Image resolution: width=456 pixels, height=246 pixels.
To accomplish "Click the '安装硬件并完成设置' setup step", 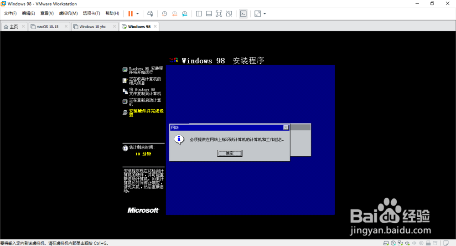I will click(146, 113).
